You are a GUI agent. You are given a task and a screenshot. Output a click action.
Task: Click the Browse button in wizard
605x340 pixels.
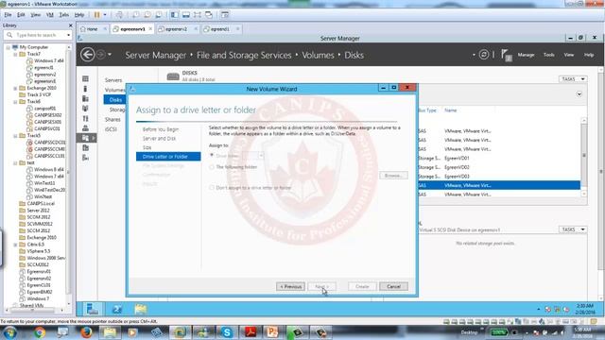click(393, 176)
